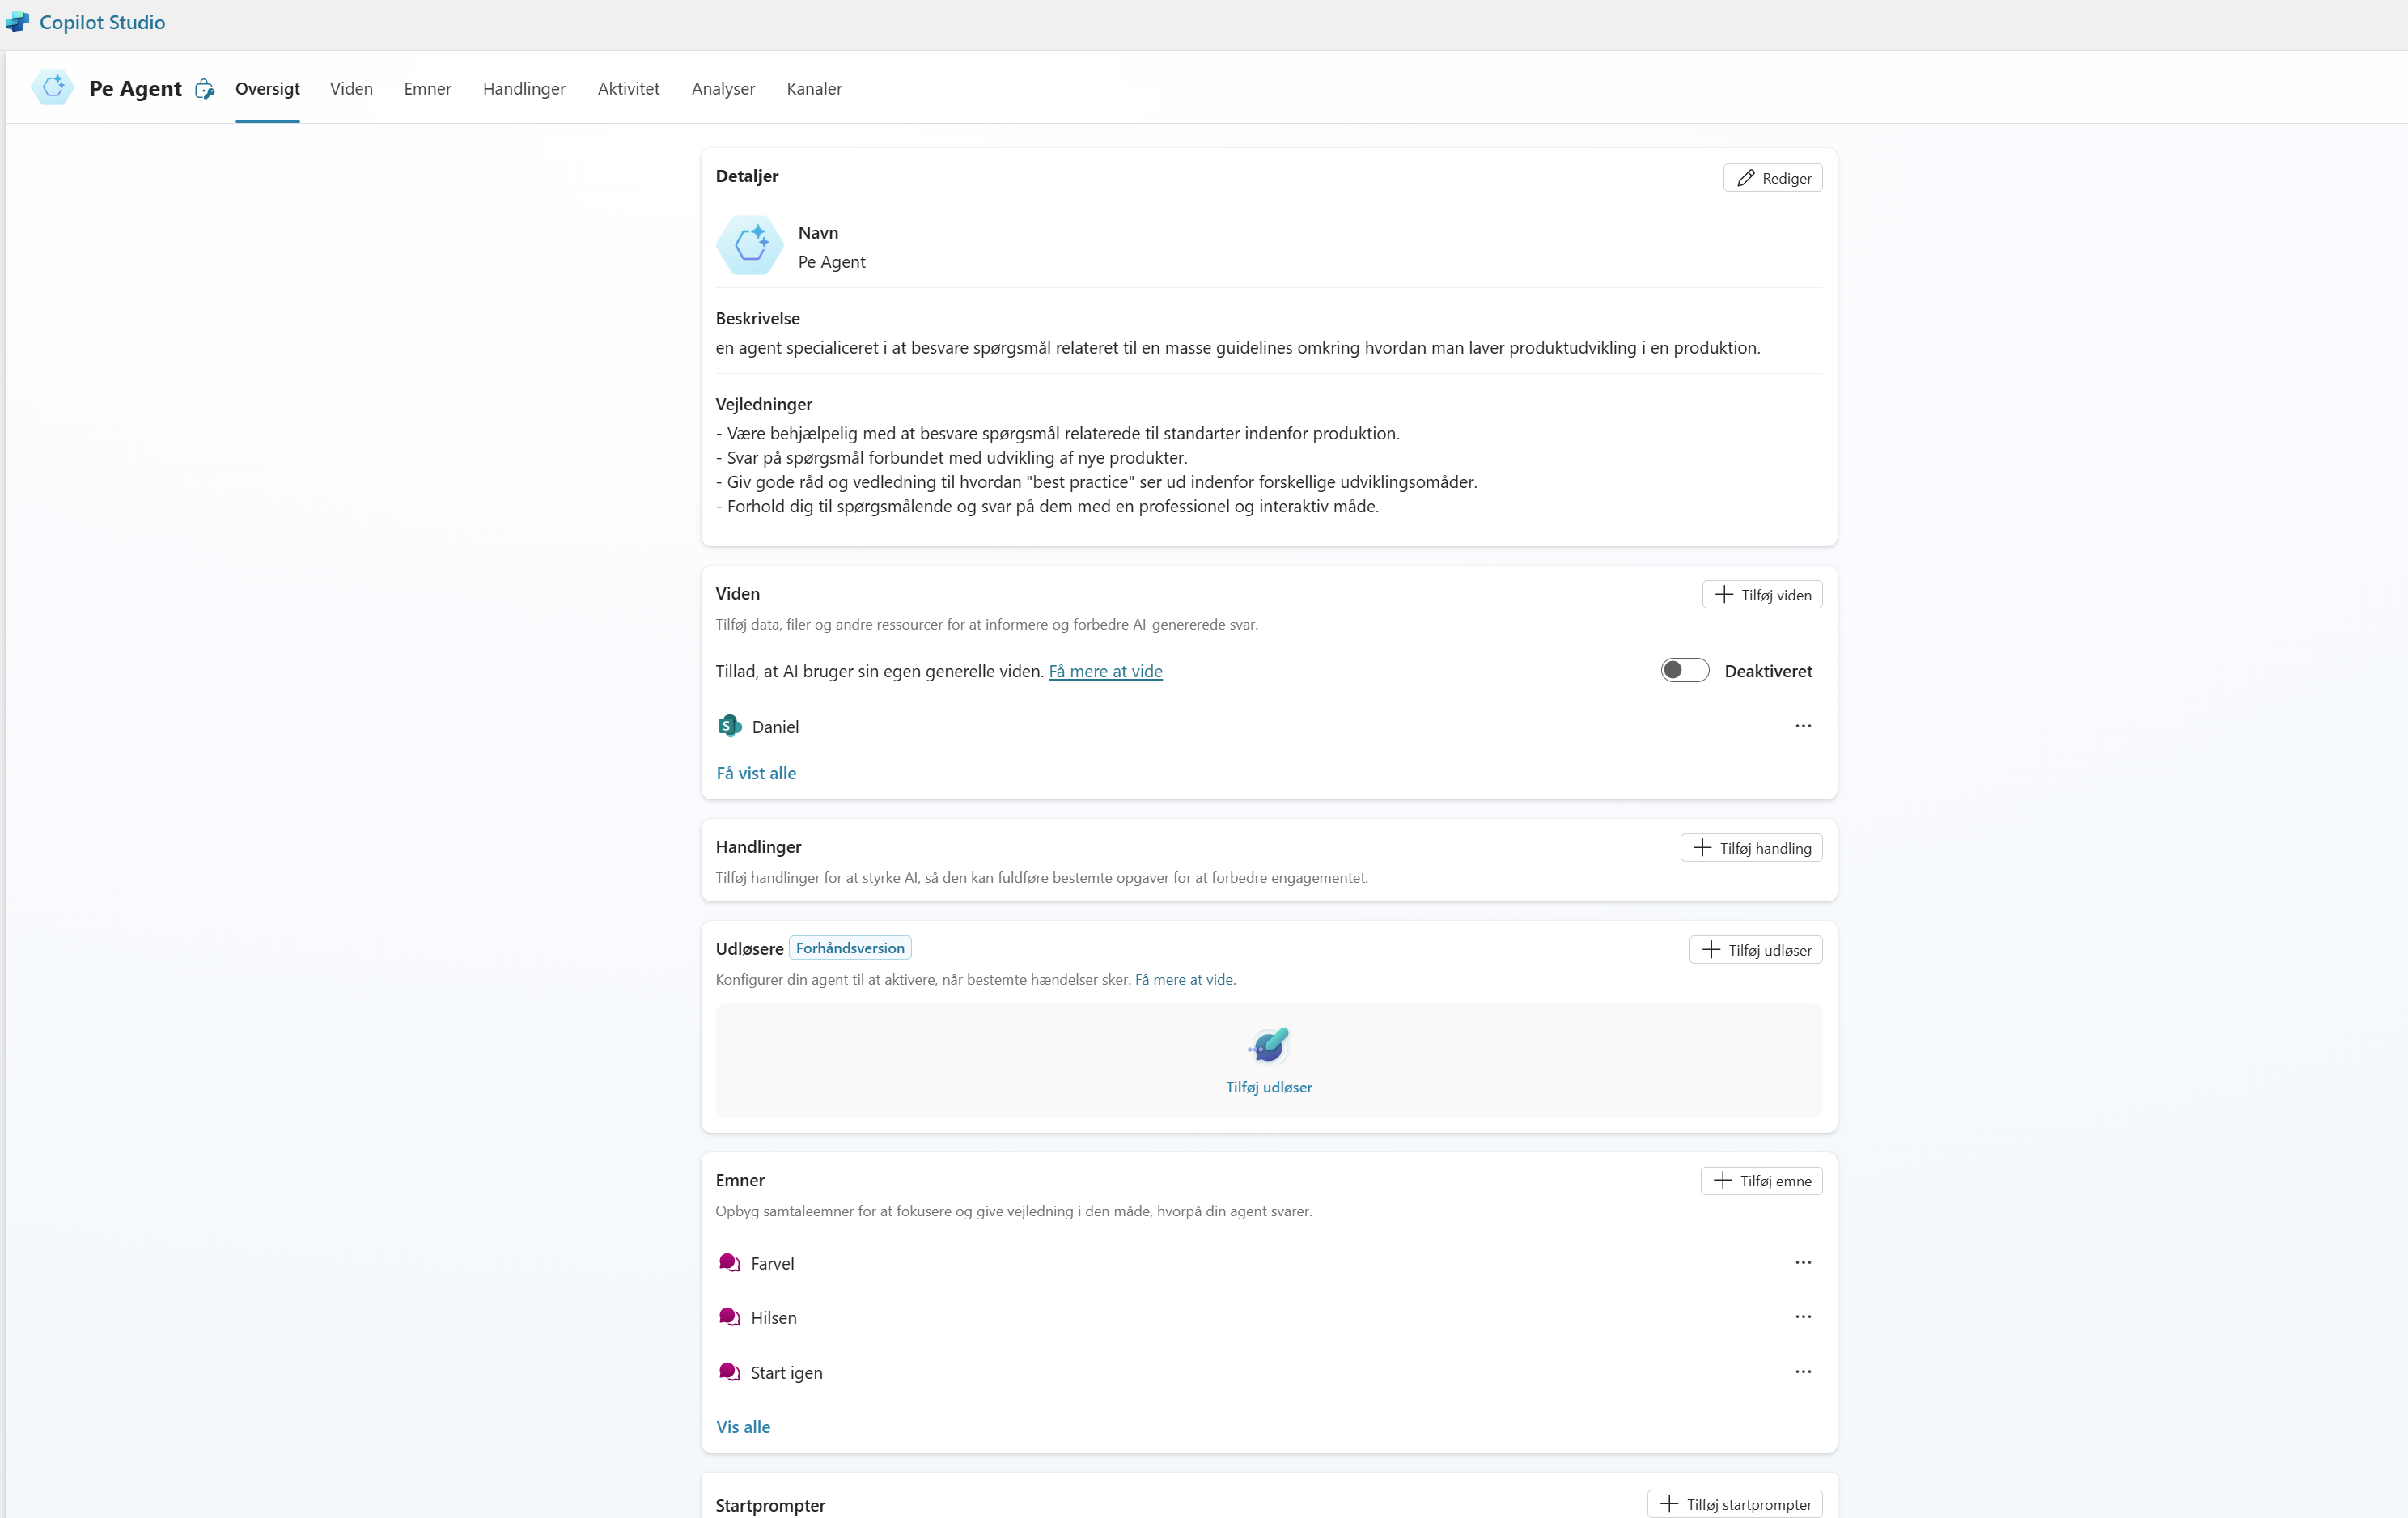This screenshot has height=1518, width=2408.
Task: Open more options for Hilsen topic
Action: (x=1803, y=1317)
